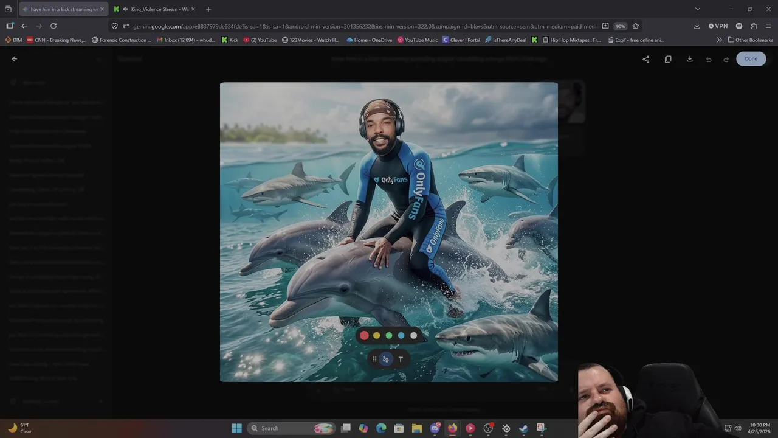Screen dimensions: 778x438
Task: Open the IsThereAnyDeal bookmark
Action: pos(506,40)
